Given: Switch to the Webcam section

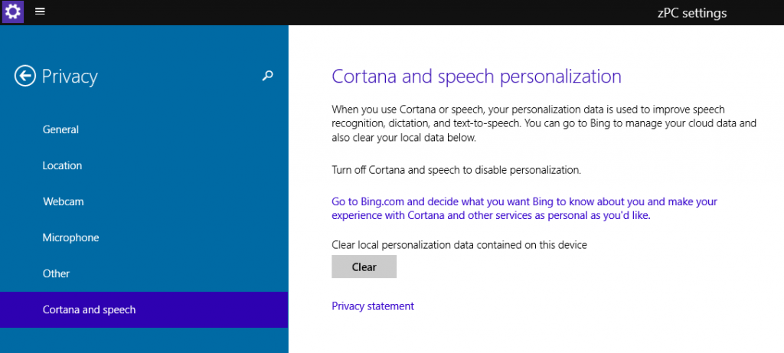Looking at the screenshot, I should point(63,201).
